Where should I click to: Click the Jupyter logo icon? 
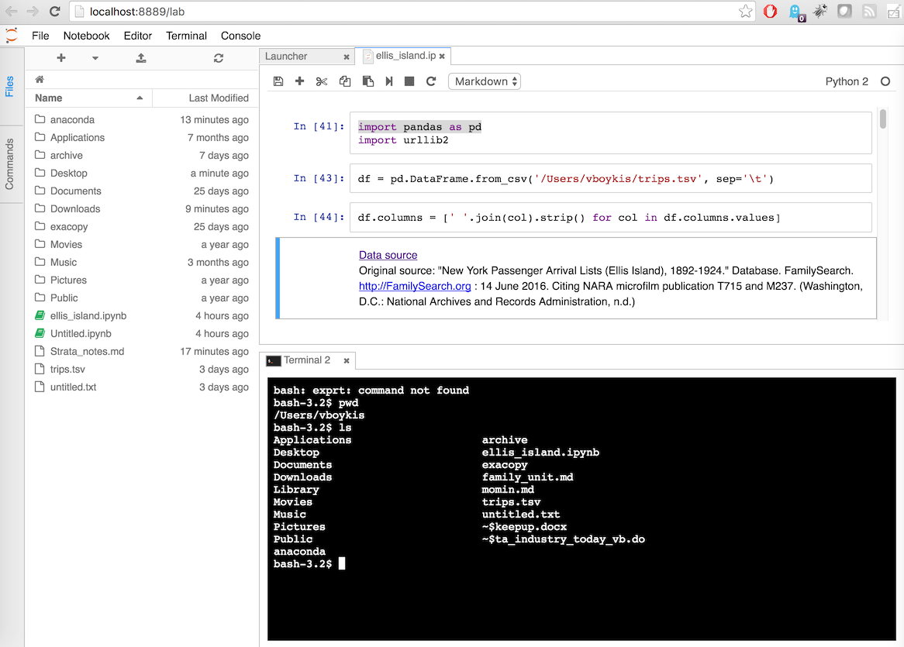(11, 36)
